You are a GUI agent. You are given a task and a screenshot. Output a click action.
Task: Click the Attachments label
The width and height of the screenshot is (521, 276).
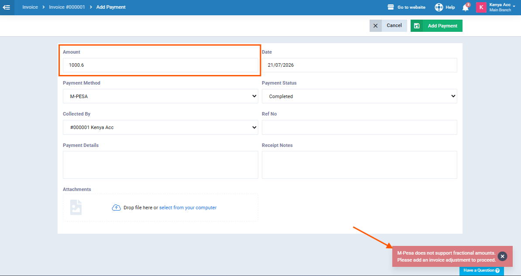[x=77, y=189]
